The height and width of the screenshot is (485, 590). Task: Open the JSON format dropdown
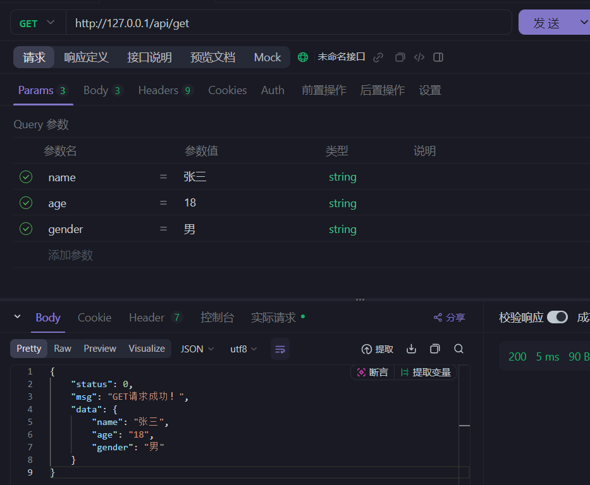(197, 349)
